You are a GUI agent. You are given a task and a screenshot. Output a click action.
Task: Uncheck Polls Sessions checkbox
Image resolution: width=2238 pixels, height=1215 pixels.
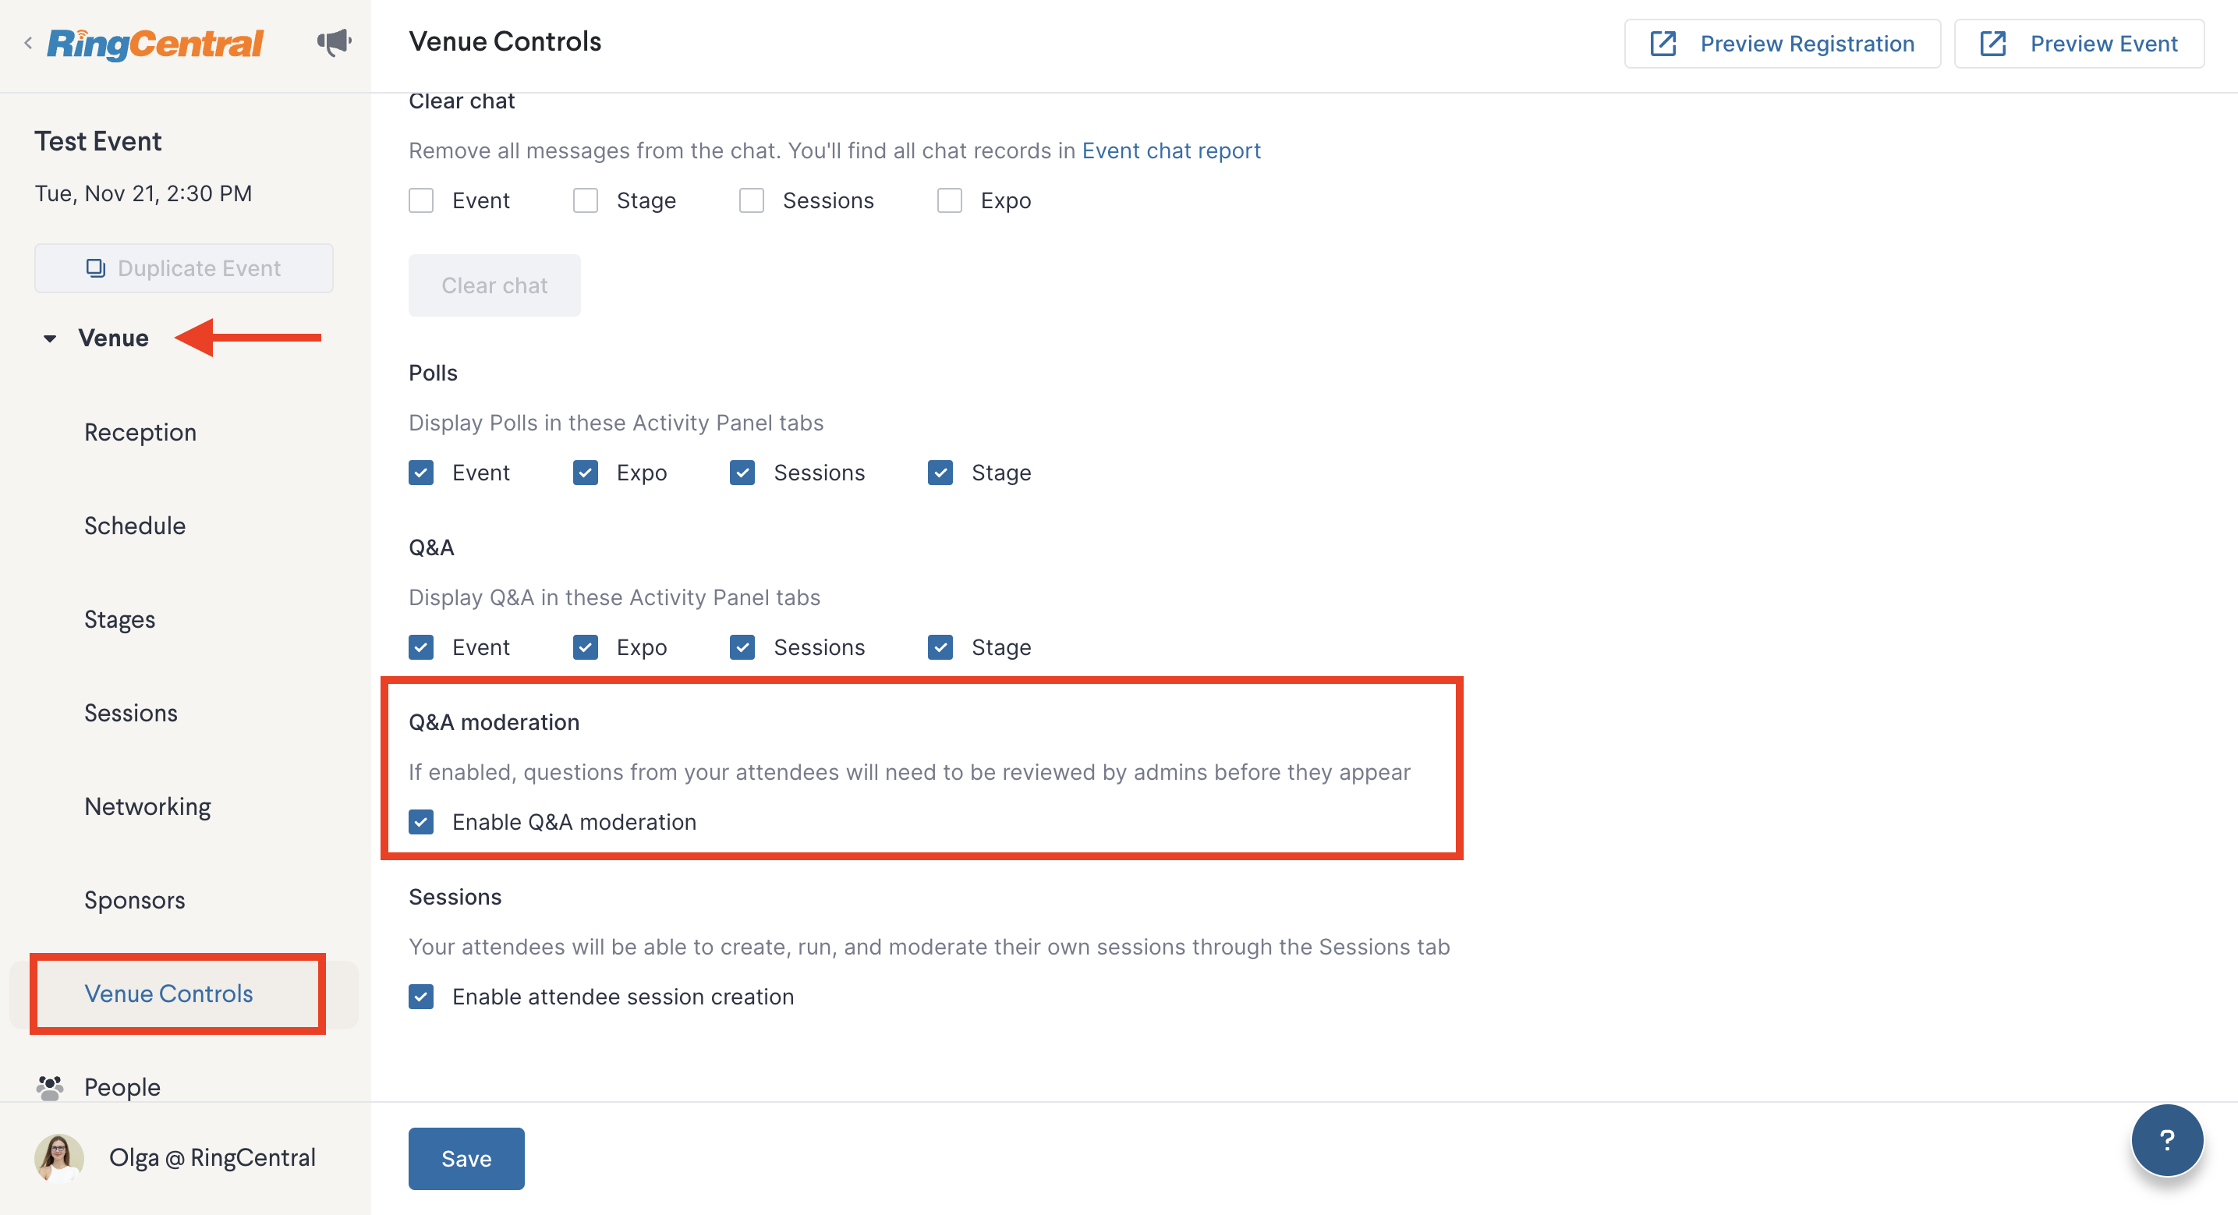(x=743, y=473)
